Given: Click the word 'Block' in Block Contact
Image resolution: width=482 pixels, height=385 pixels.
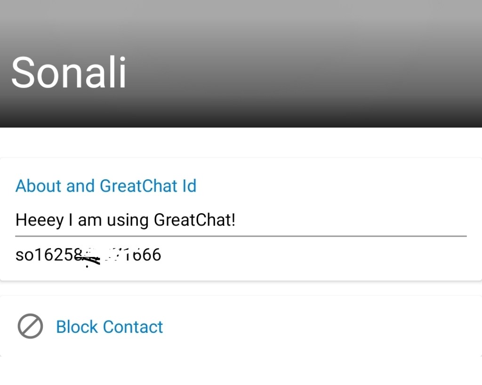Looking at the screenshot, I should [77, 327].
